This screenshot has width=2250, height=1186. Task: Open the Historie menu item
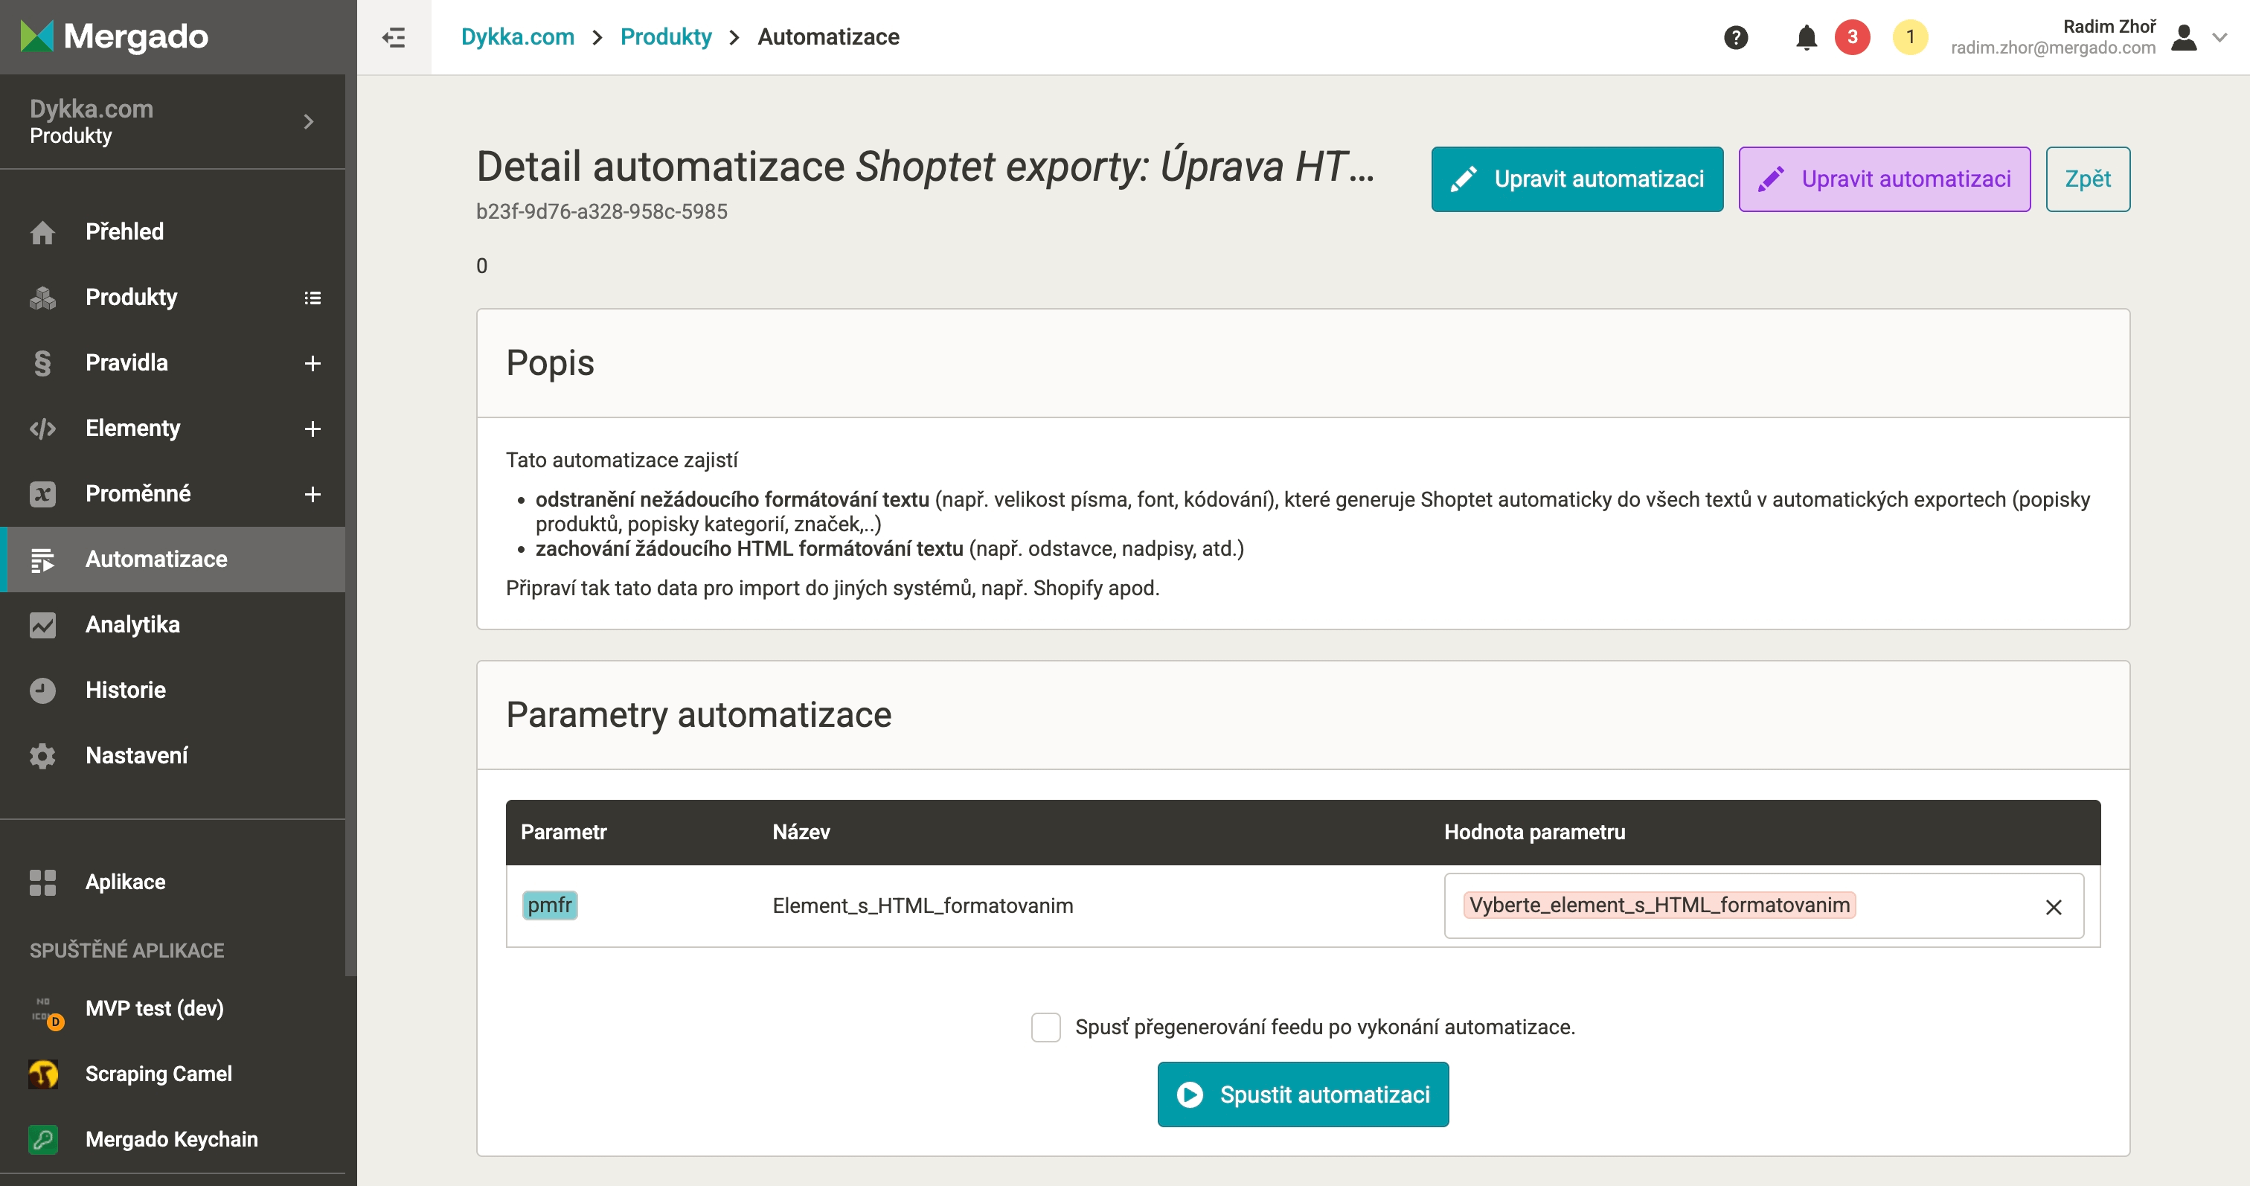126,690
